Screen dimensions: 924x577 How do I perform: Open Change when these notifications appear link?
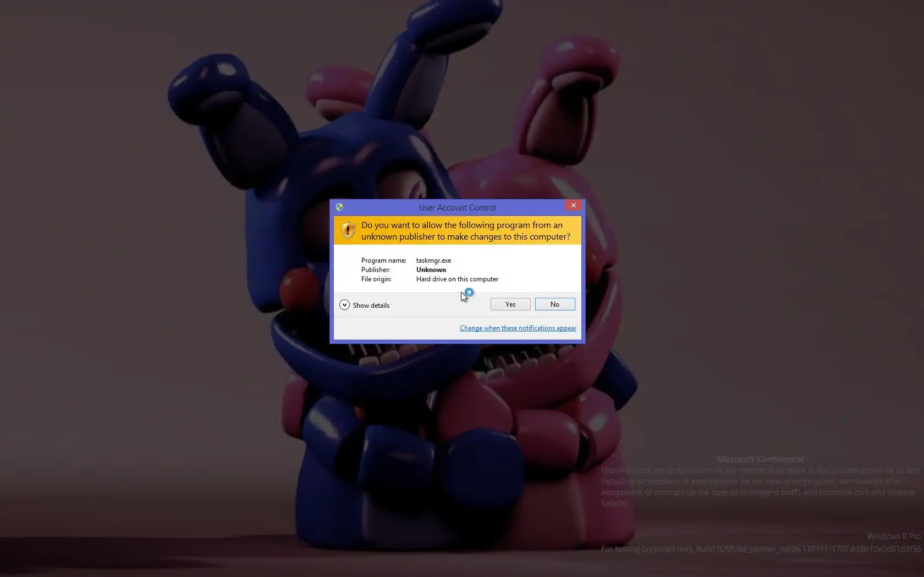tap(518, 328)
